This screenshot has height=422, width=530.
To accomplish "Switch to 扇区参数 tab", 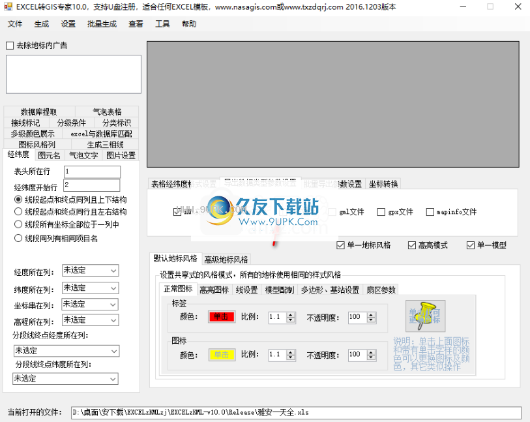I will click(381, 290).
